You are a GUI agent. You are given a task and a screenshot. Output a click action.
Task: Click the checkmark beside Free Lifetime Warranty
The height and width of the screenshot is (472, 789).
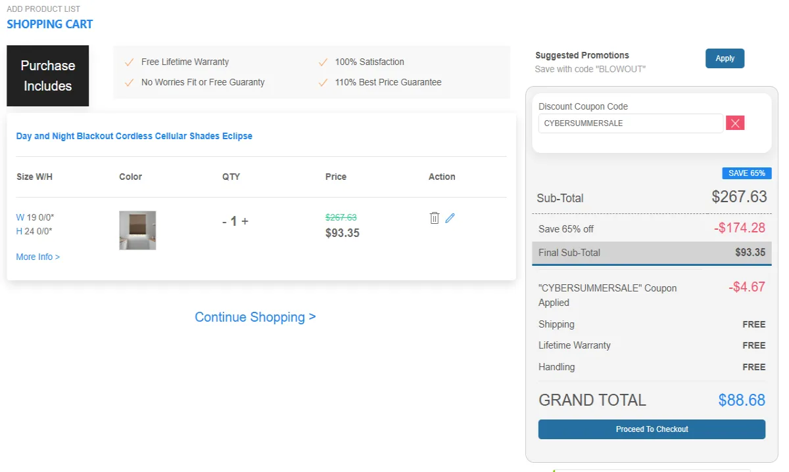point(129,62)
